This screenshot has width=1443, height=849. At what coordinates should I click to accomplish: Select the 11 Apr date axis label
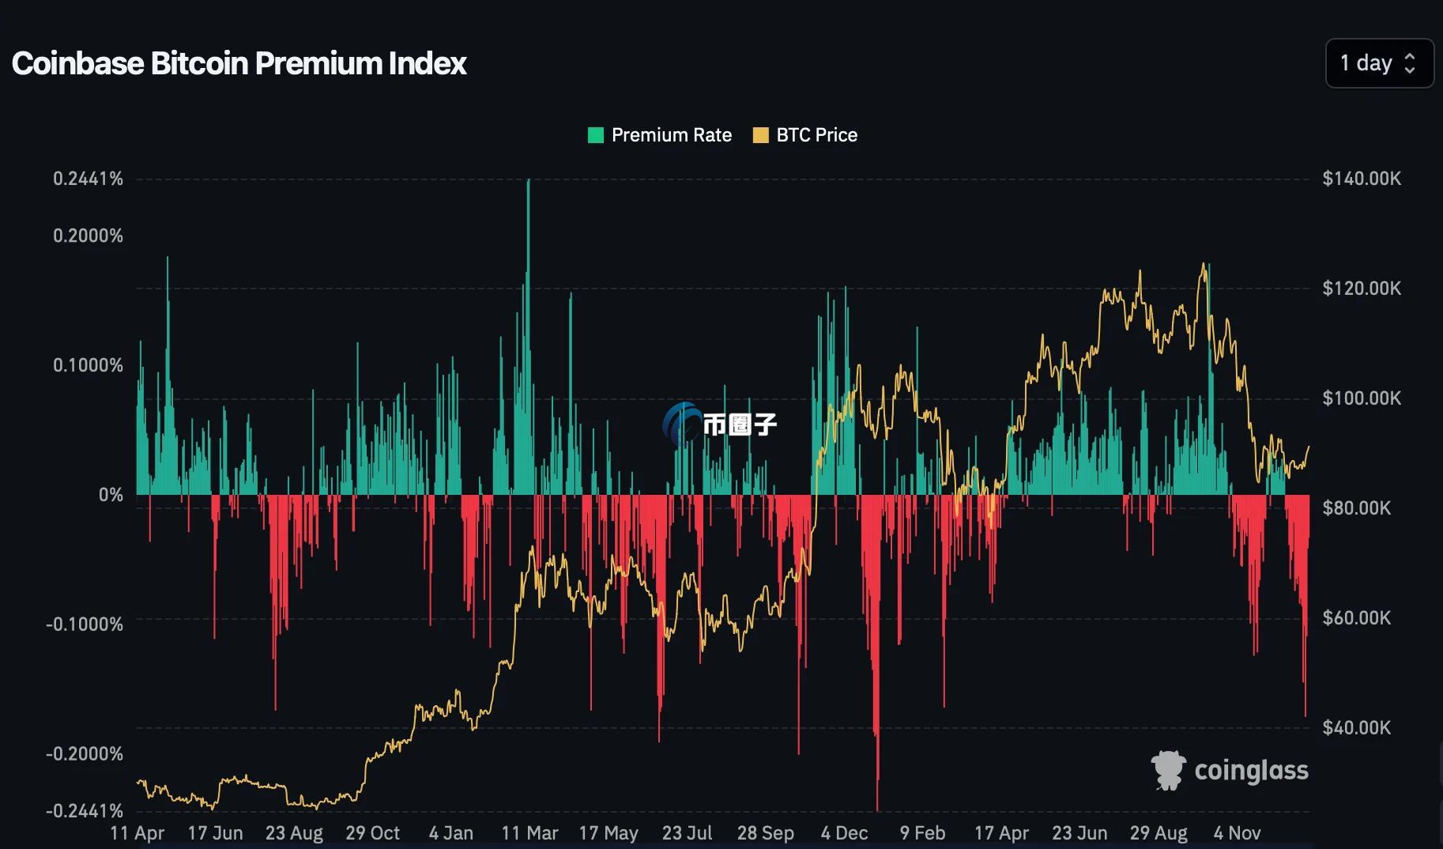pos(137,833)
